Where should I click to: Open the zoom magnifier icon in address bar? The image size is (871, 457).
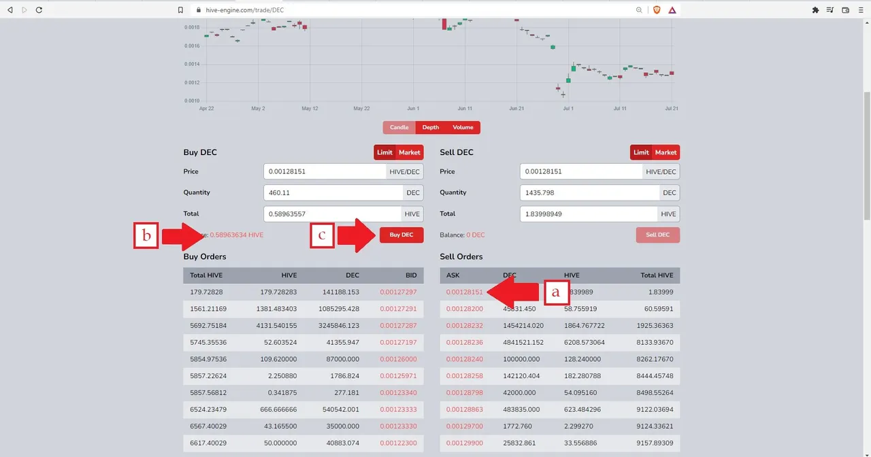pos(639,10)
